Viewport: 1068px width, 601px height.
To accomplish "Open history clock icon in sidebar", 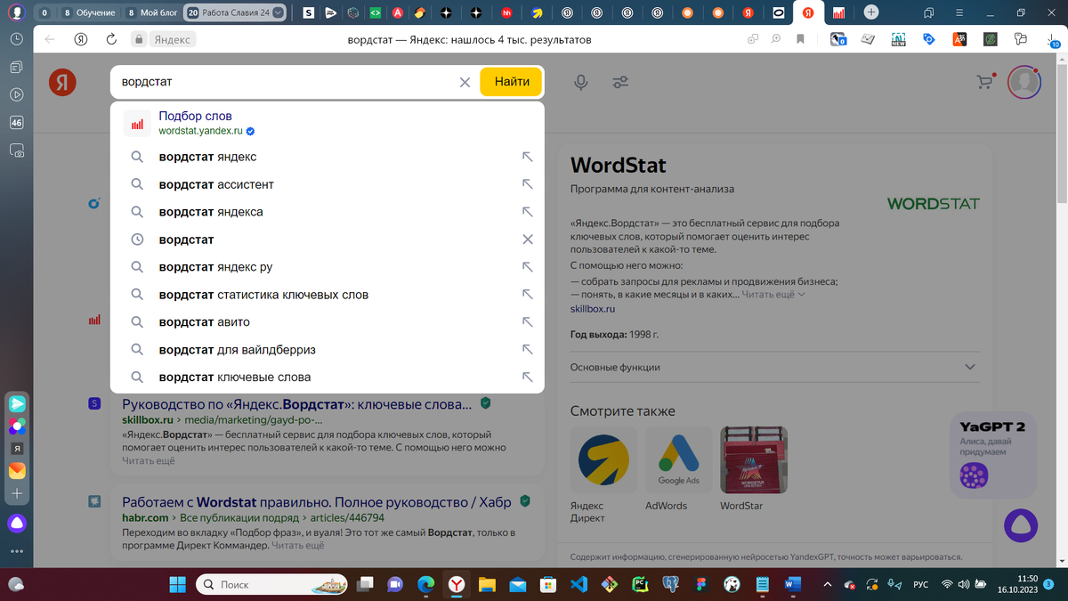I will pos(16,40).
